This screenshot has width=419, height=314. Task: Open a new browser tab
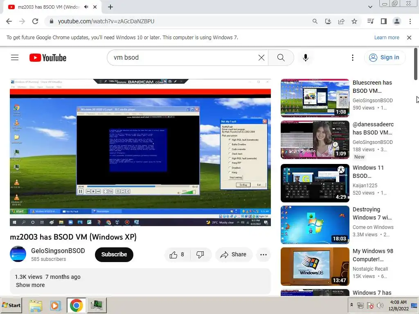[110, 7]
